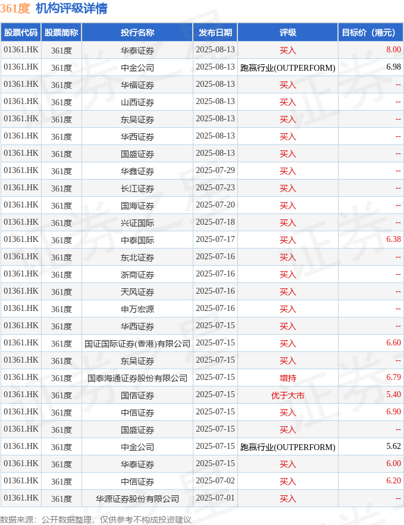Image resolution: width=404 pixels, height=525 pixels.
Task: Click the date 2025-07-23
Action: coord(215,187)
